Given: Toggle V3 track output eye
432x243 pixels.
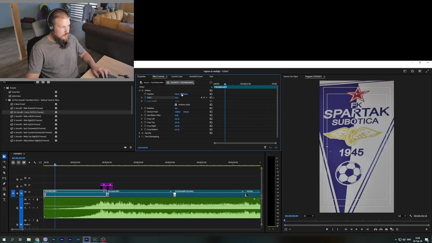Looking at the screenshot, I should click(29, 178).
